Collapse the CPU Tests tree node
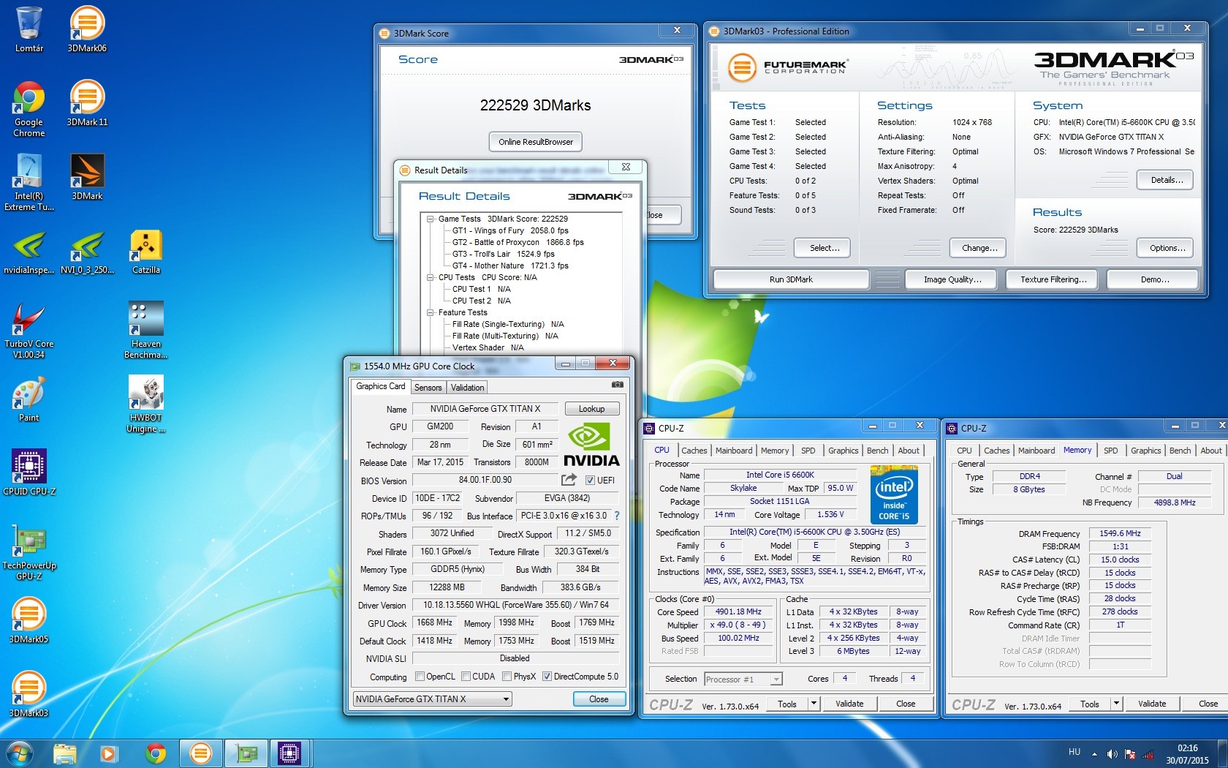The image size is (1228, 768). coord(431,277)
